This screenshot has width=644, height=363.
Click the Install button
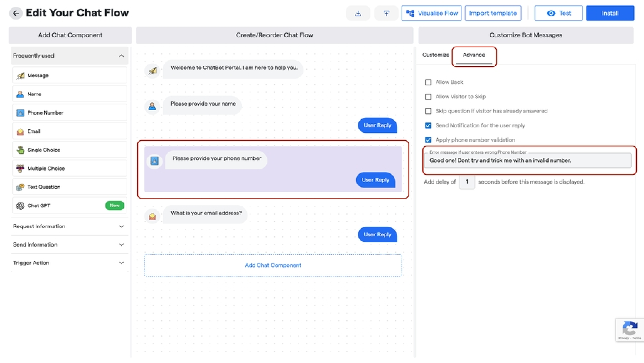pyautogui.click(x=610, y=13)
